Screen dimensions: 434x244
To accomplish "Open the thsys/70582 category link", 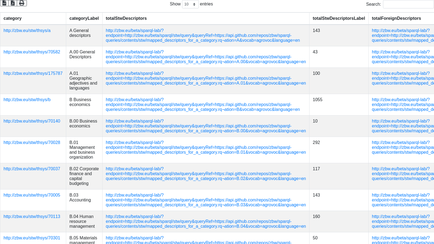I will click(32, 52).
